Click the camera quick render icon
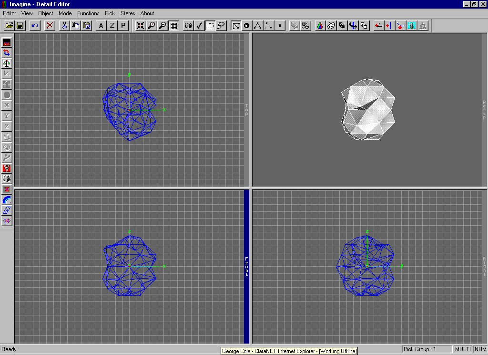This screenshot has width=488, height=355. [x=188, y=26]
